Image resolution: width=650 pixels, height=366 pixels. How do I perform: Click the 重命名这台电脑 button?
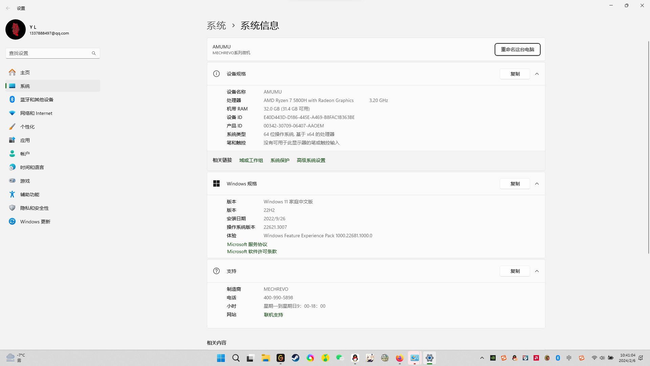click(x=517, y=49)
